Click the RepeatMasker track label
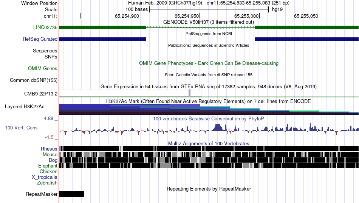359x203 pixels. coord(42,194)
